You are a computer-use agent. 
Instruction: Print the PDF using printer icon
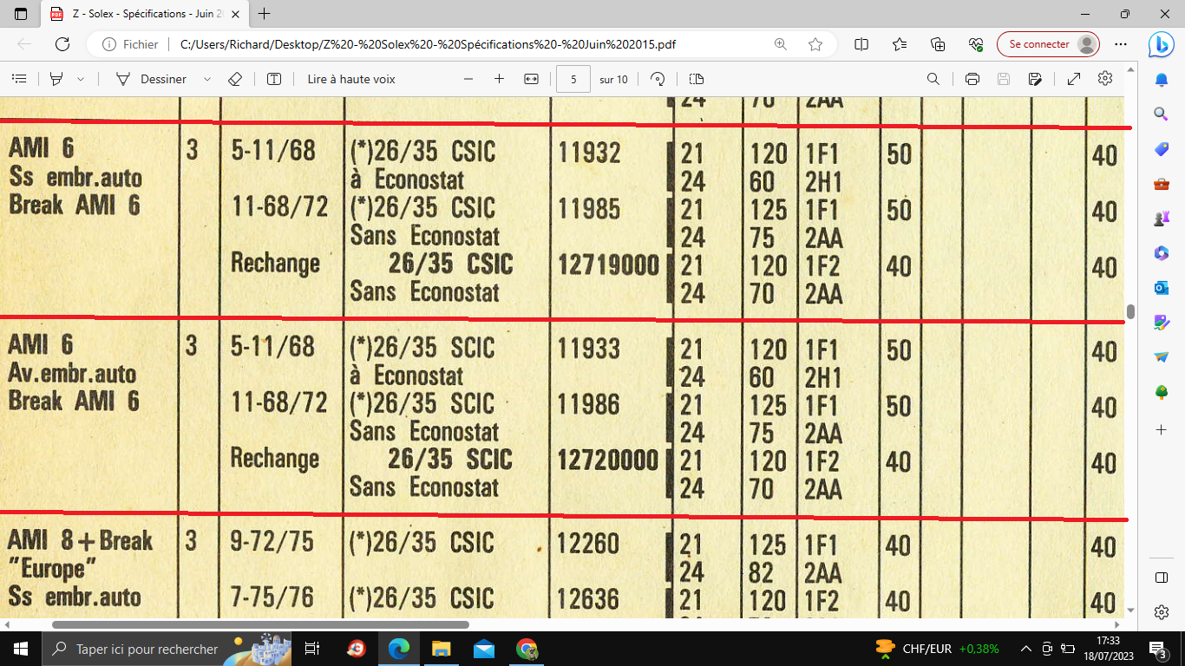[x=972, y=79]
